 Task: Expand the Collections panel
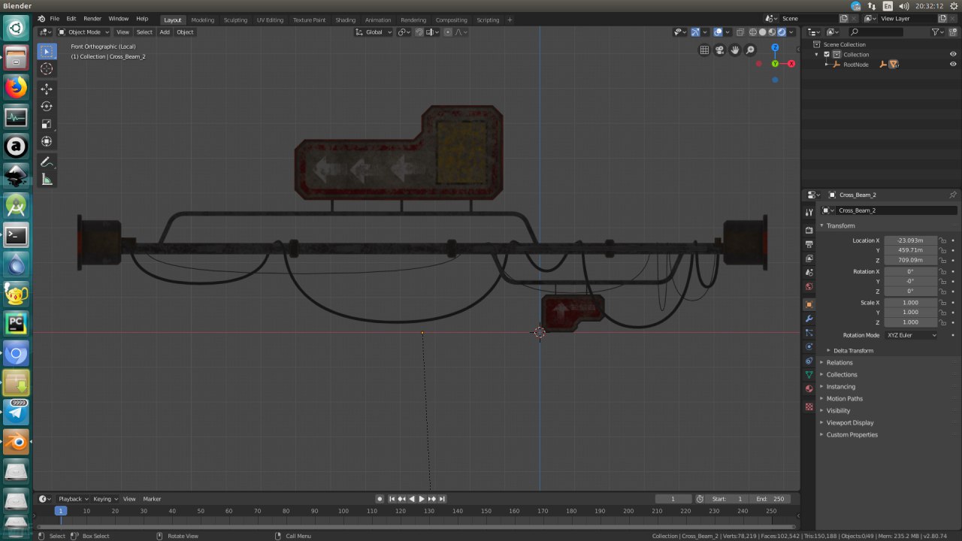tap(841, 374)
